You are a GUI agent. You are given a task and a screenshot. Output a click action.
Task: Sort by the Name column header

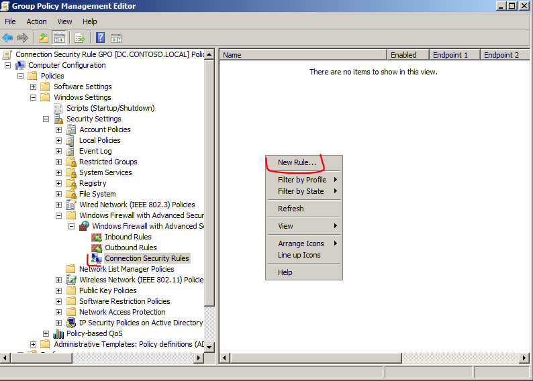coord(303,55)
